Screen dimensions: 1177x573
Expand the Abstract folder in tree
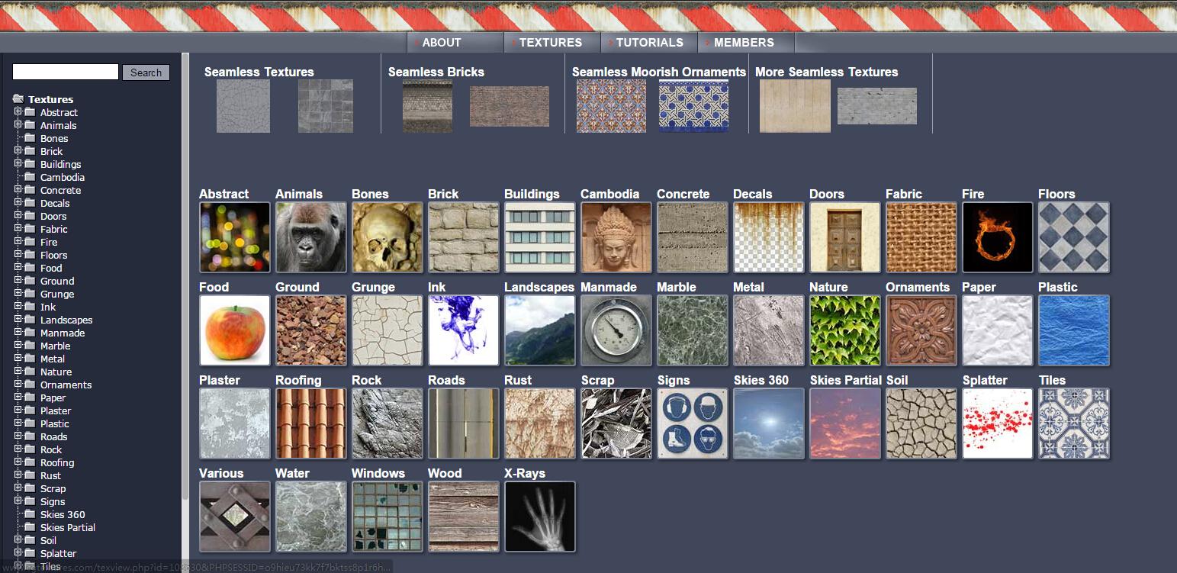coord(18,112)
